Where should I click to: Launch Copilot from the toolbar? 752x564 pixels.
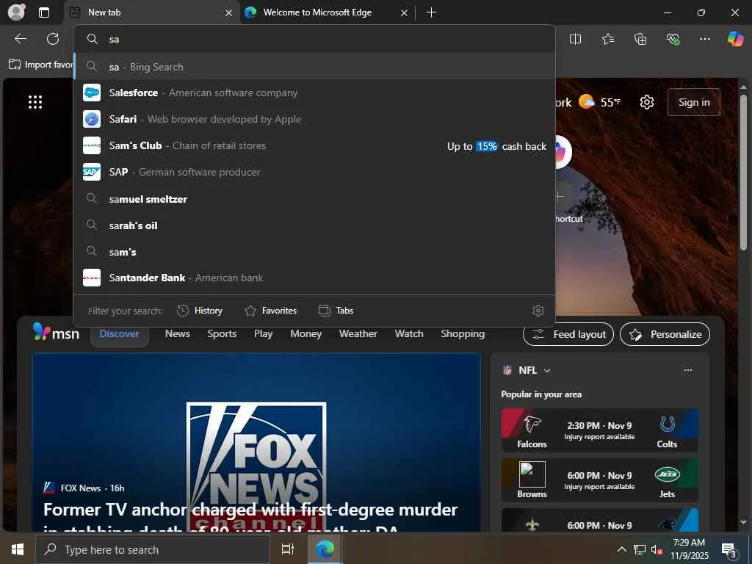point(735,39)
